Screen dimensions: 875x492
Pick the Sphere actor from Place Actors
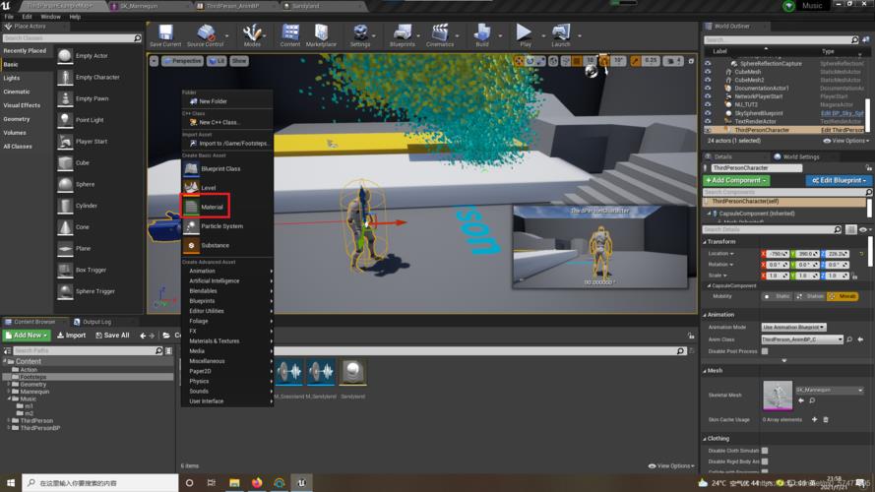tap(85, 184)
